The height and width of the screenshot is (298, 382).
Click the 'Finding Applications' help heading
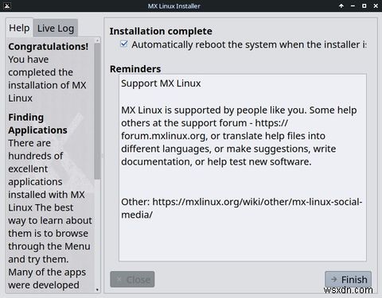coord(37,124)
